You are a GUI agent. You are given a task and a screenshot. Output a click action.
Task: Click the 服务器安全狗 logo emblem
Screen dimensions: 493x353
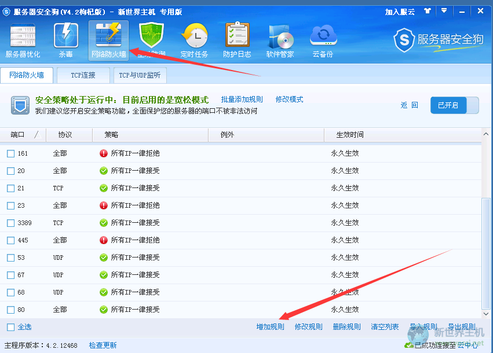click(404, 40)
